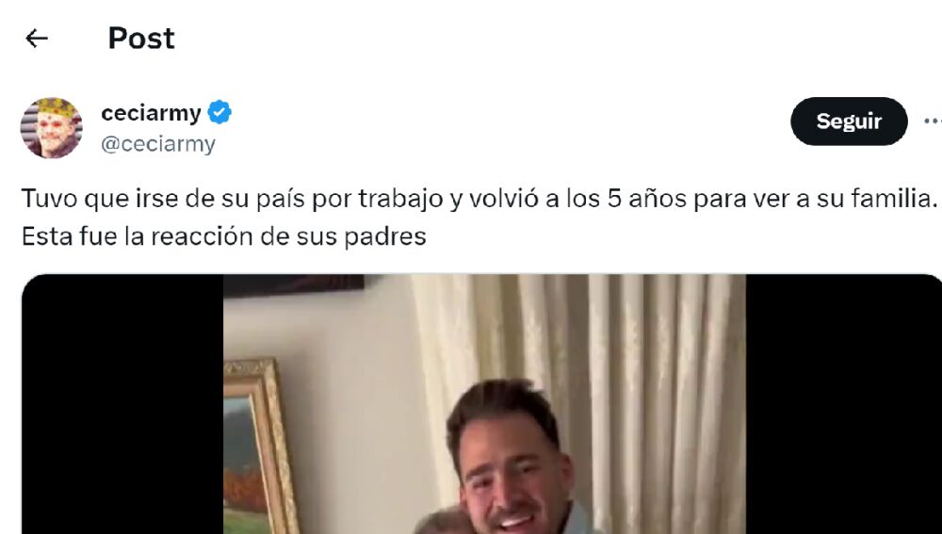Click the blue verified badge next to ceciarmy
942x534 pixels.
click(x=219, y=113)
